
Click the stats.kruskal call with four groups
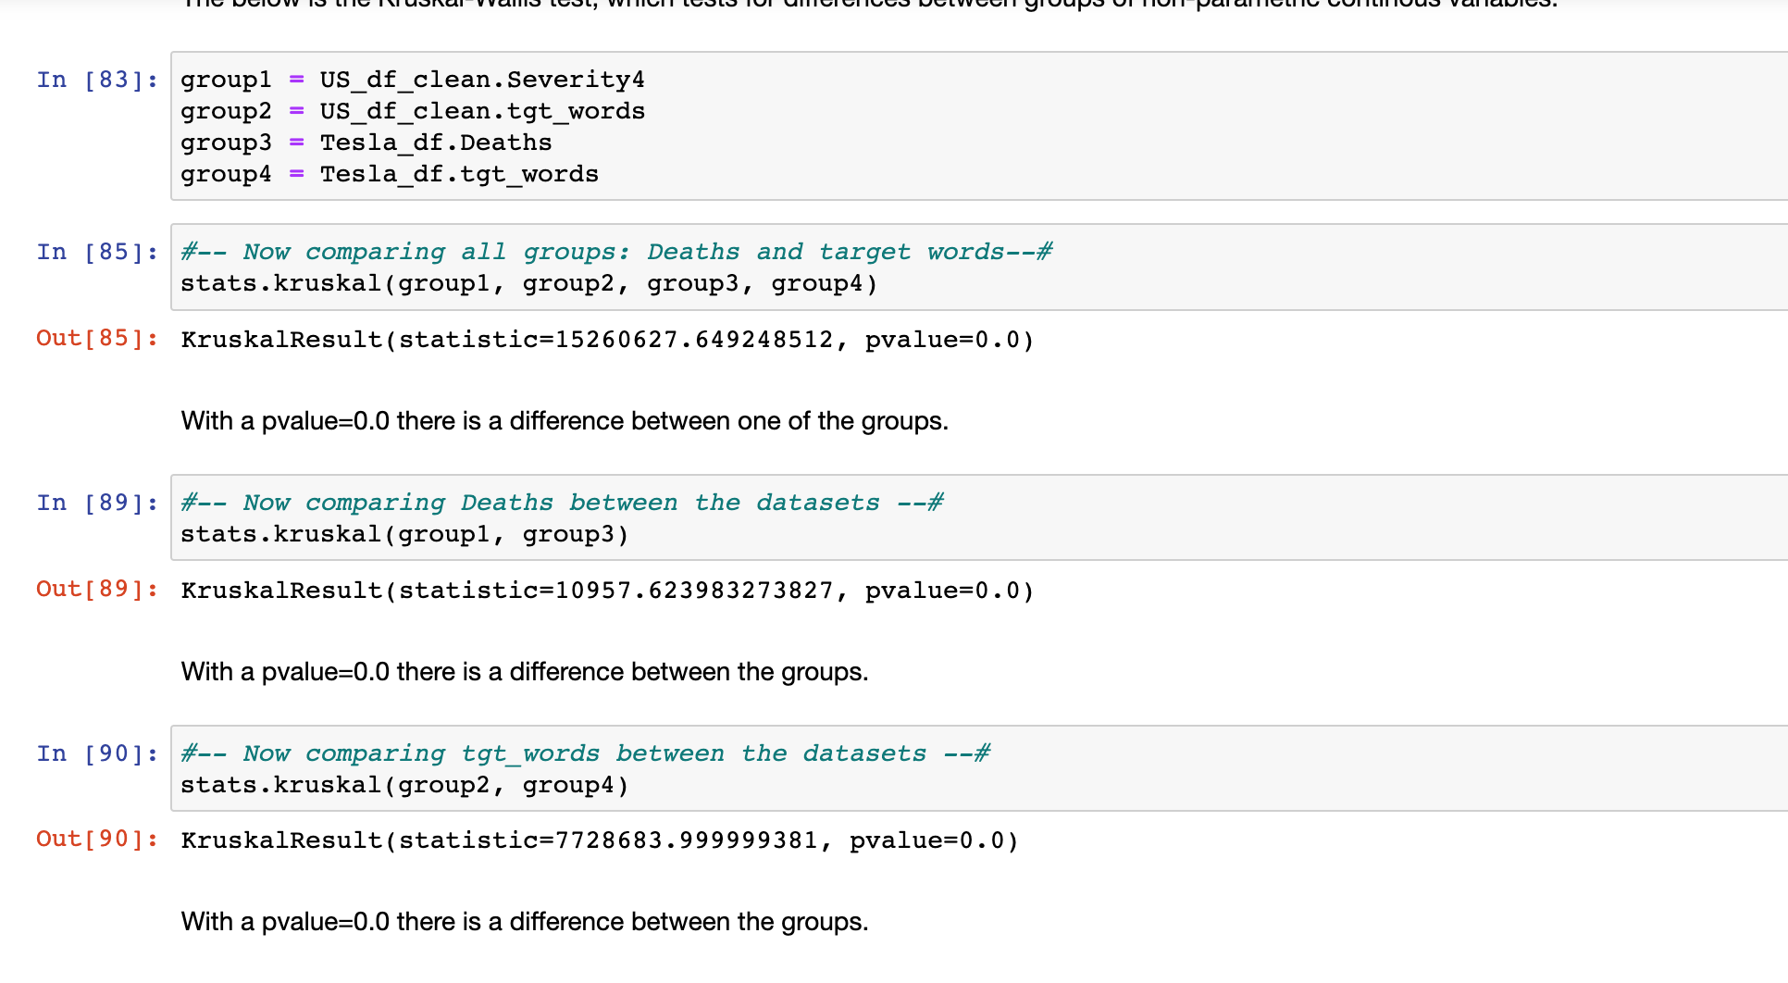[x=528, y=283]
